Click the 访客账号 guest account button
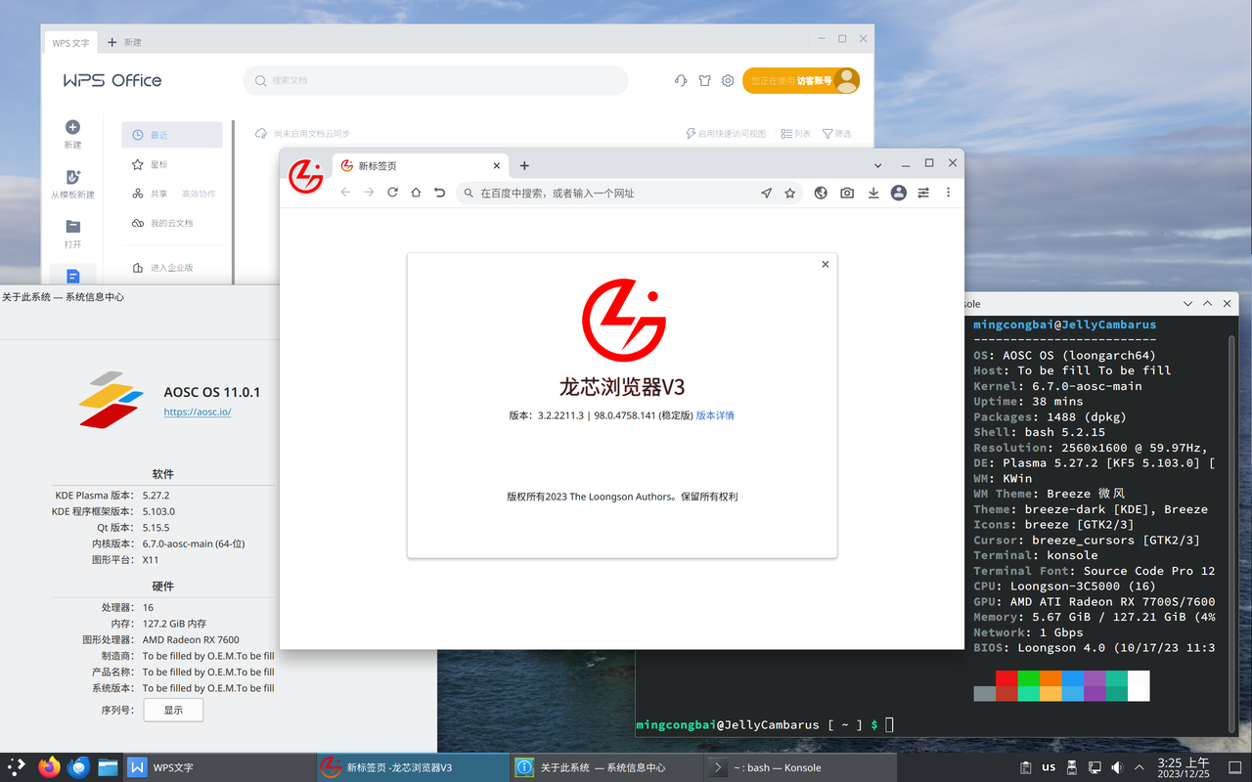 pyautogui.click(x=801, y=81)
